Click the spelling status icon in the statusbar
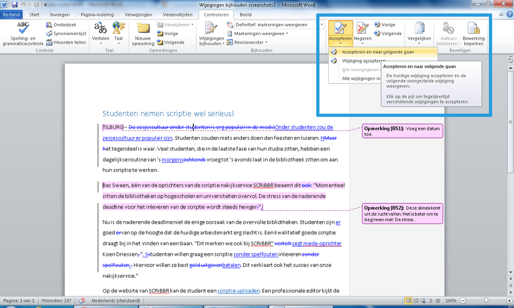 tap(81, 300)
